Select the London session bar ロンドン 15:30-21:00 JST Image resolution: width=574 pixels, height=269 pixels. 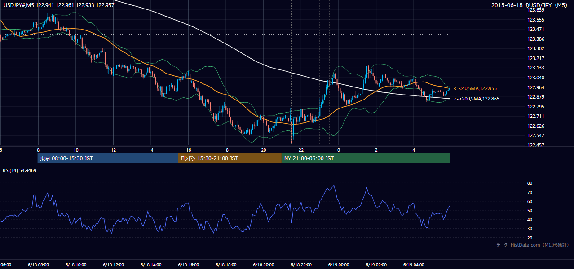[230, 158]
